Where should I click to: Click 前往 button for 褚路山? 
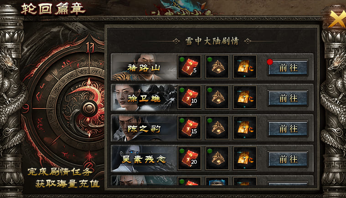pos(288,68)
